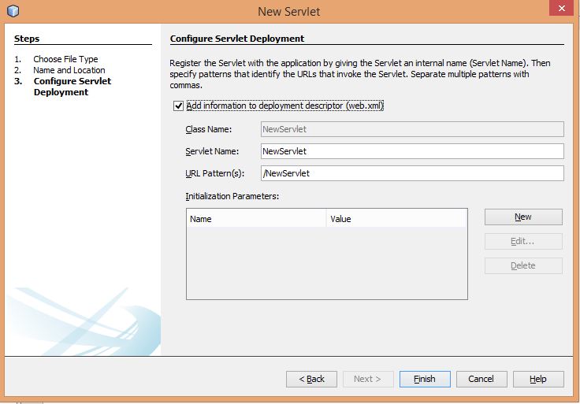Click the Edit... parameter button
580x404 pixels.
coord(523,242)
